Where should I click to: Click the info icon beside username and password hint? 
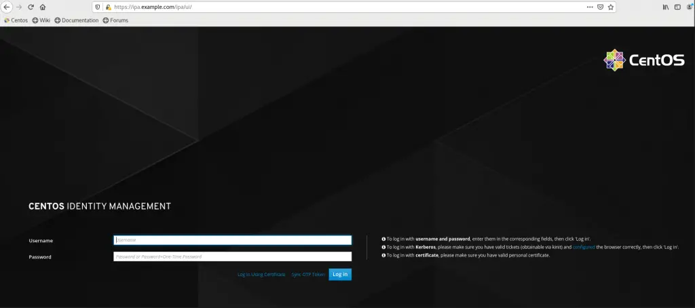(383, 239)
